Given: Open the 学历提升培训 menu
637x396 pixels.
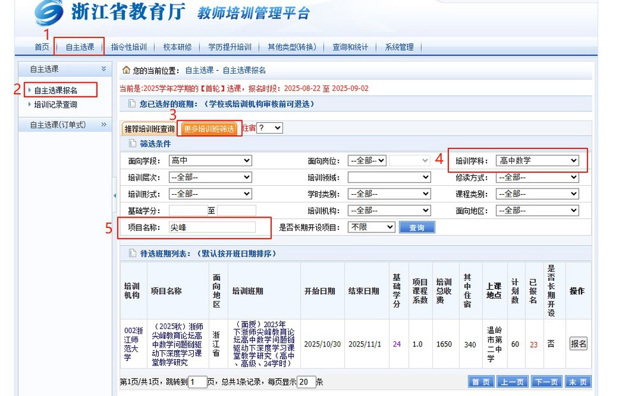Looking at the screenshot, I should click(230, 47).
